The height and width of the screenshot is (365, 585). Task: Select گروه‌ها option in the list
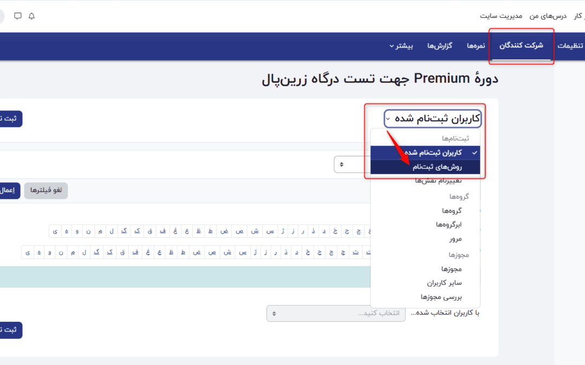pos(452,210)
